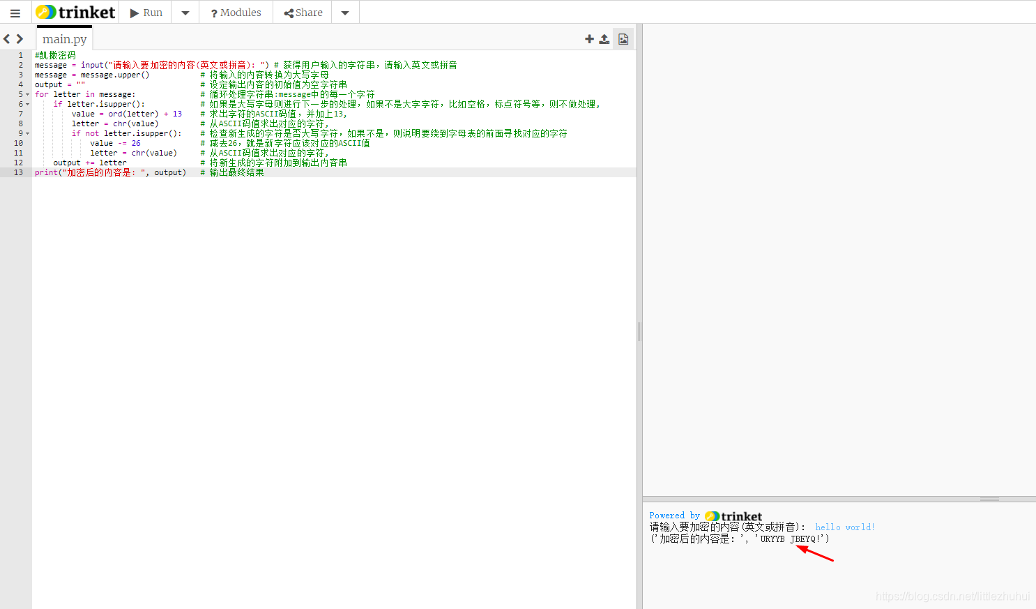Click 'output += letter' on line 12
The height and width of the screenshot is (609, 1036).
pyautogui.click(x=90, y=163)
